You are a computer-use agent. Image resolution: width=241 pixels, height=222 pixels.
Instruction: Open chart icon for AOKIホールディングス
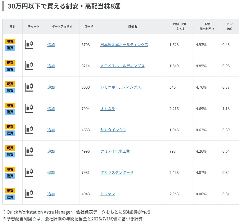pos(29,66)
